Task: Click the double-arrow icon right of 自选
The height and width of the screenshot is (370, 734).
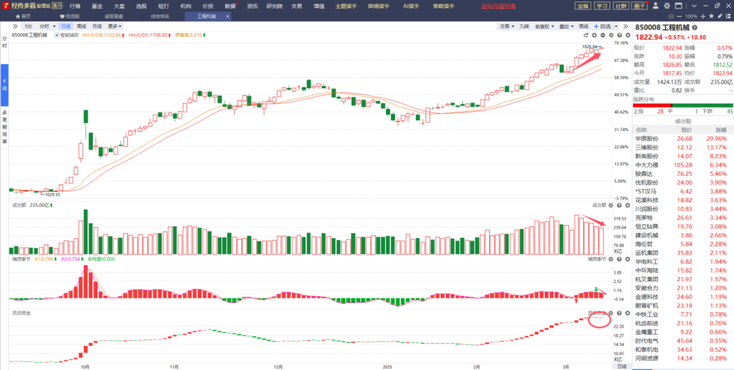Action: click(x=626, y=26)
